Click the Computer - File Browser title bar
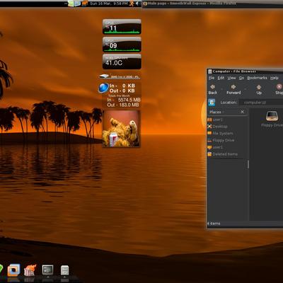The width and height of the screenshot is (283, 283). [245, 71]
